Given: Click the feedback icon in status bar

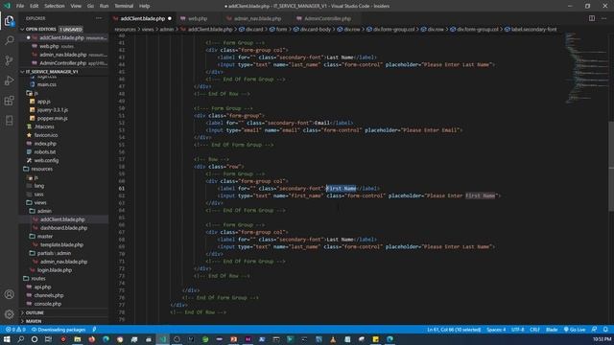Looking at the screenshot, I should (595, 330).
